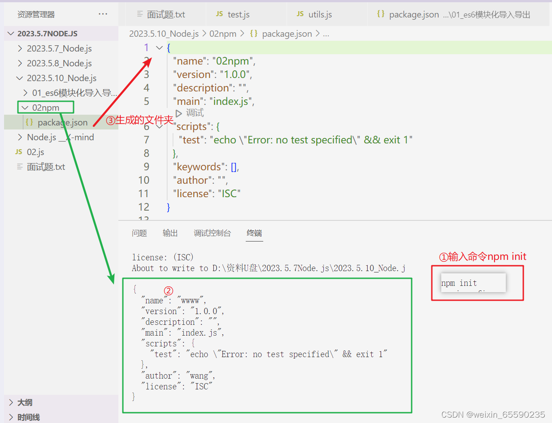Click 02npm in the breadcrumb path
Screen dimensions: 552x423
(x=223, y=34)
